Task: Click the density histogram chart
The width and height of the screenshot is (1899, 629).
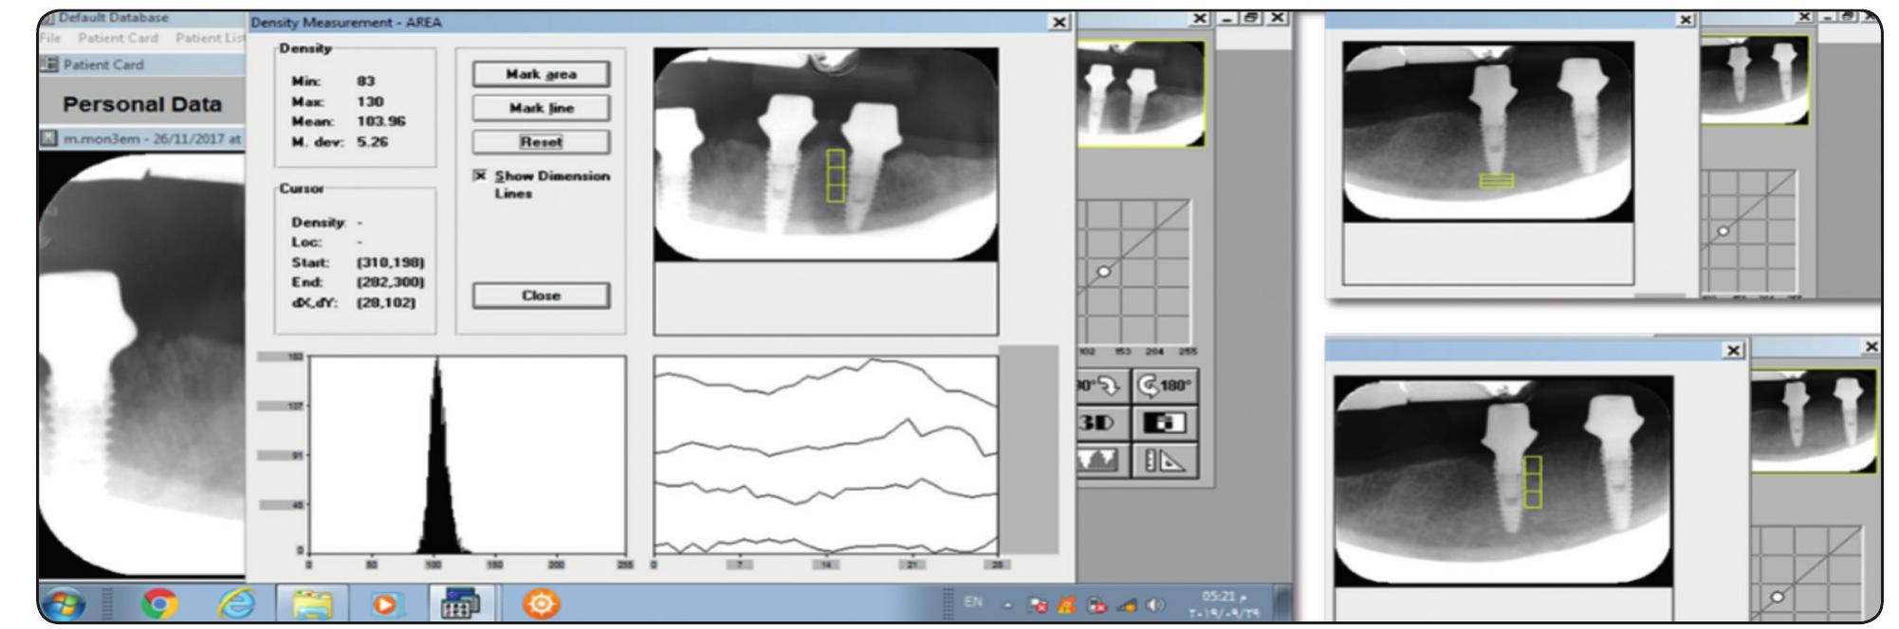Action: pos(467,455)
